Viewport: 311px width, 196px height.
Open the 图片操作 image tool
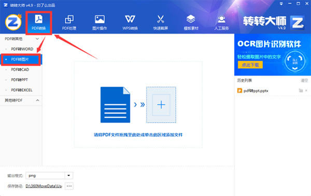tap(100, 23)
